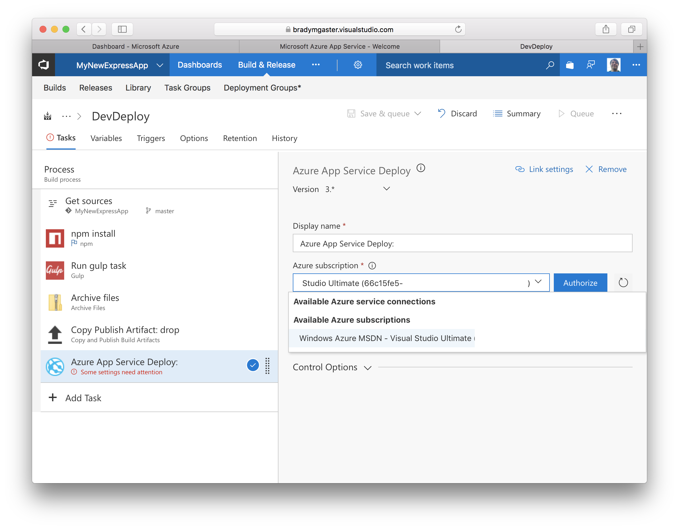This screenshot has width=679, height=529.
Task: Open breadcrumb ellipsis before DevDeploy
Action: tap(66, 116)
